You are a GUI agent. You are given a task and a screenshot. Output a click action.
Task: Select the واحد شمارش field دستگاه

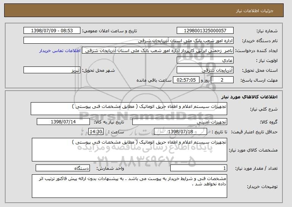coord(63,168)
